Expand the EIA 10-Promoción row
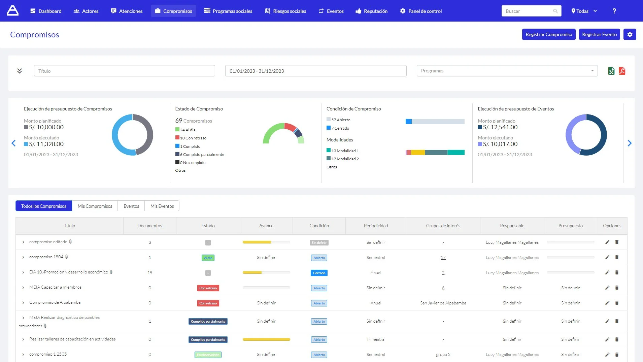Screen dimensions: 643x362 coord(23,272)
